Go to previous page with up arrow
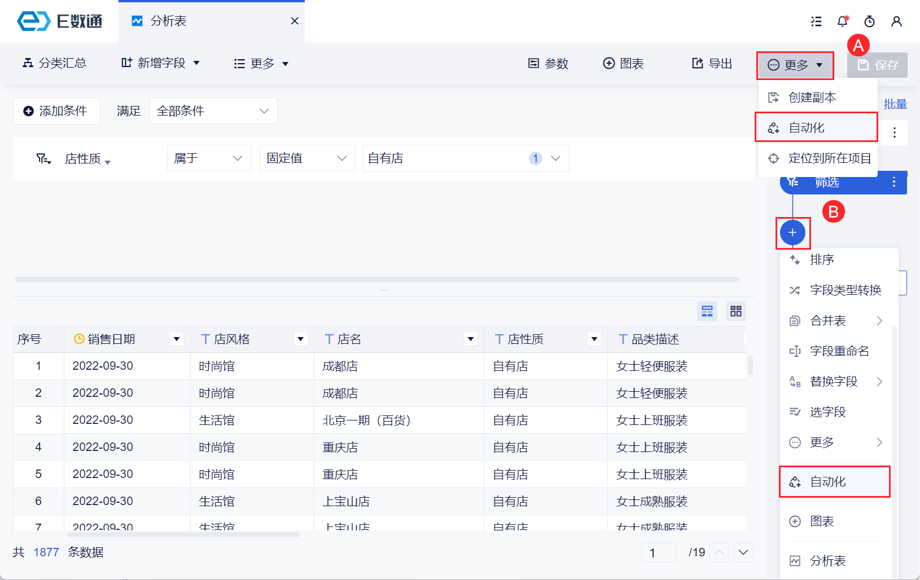The image size is (920, 580). [x=719, y=552]
